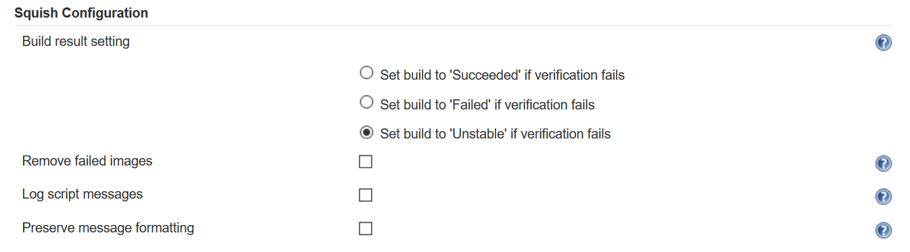Select the 'Unstable' if verification fails radio button
Screen dimensions: 910x252
point(366,132)
